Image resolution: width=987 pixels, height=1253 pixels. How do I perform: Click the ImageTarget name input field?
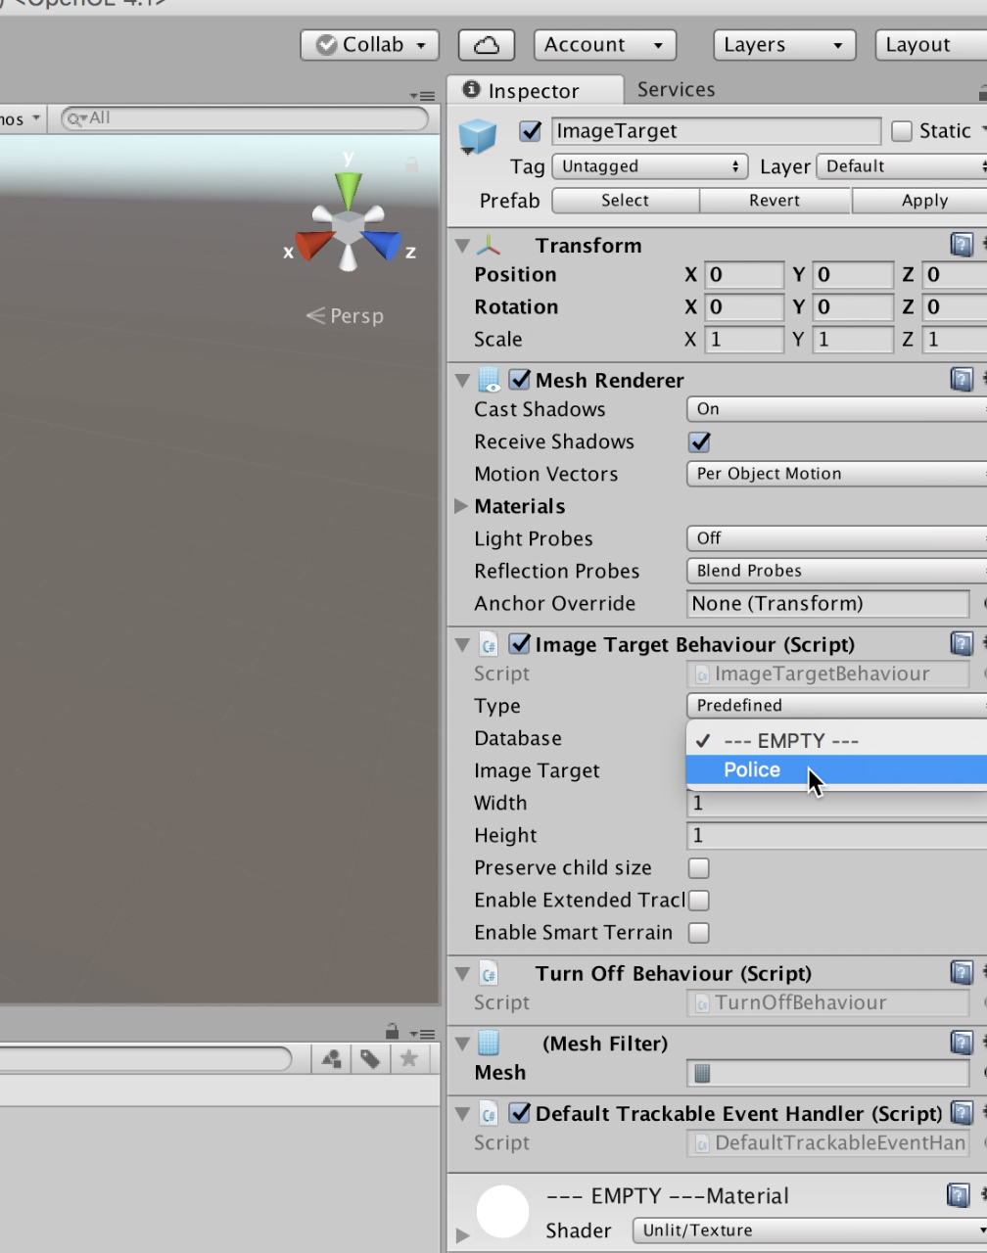(x=716, y=131)
